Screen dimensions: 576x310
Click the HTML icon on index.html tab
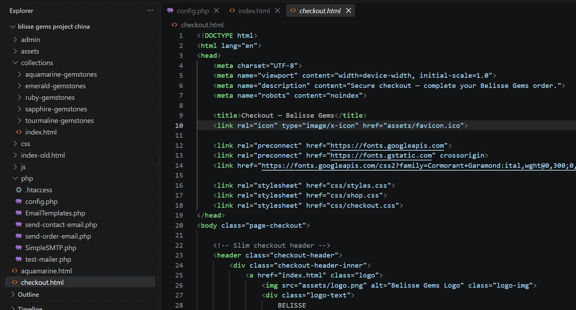point(232,11)
